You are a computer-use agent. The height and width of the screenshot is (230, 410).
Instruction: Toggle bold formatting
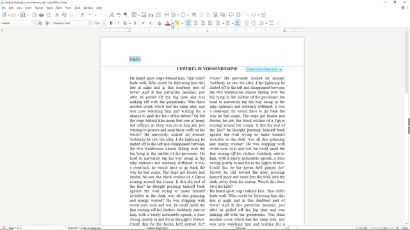pyautogui.click(x=111, y=23)
